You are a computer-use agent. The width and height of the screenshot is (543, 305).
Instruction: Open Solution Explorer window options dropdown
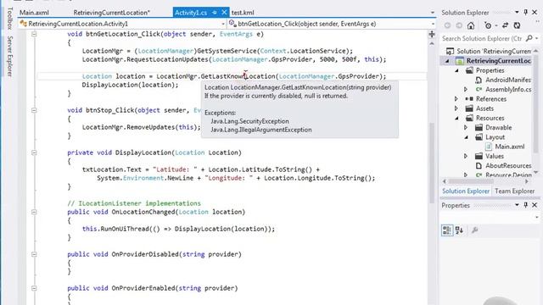[x=517, y=13]
